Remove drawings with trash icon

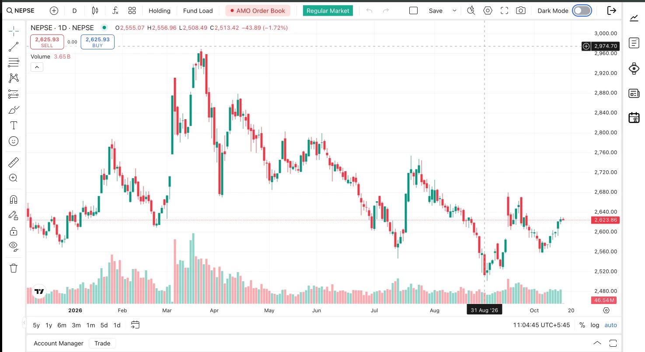14,268
